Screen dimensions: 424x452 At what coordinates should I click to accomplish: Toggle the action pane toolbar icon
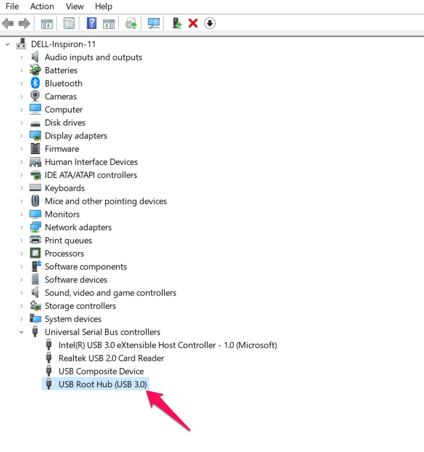[109, 23]
